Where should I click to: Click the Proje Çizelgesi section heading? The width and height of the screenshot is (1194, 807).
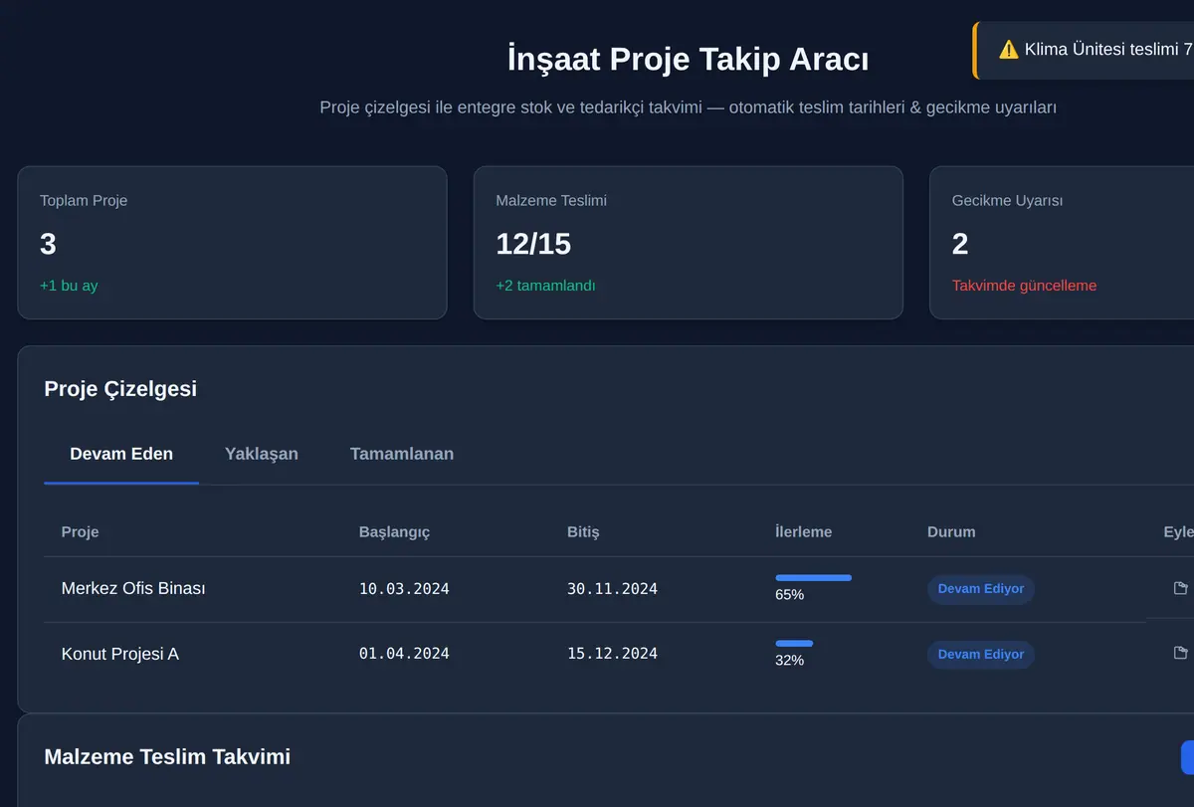pos(120,389)
